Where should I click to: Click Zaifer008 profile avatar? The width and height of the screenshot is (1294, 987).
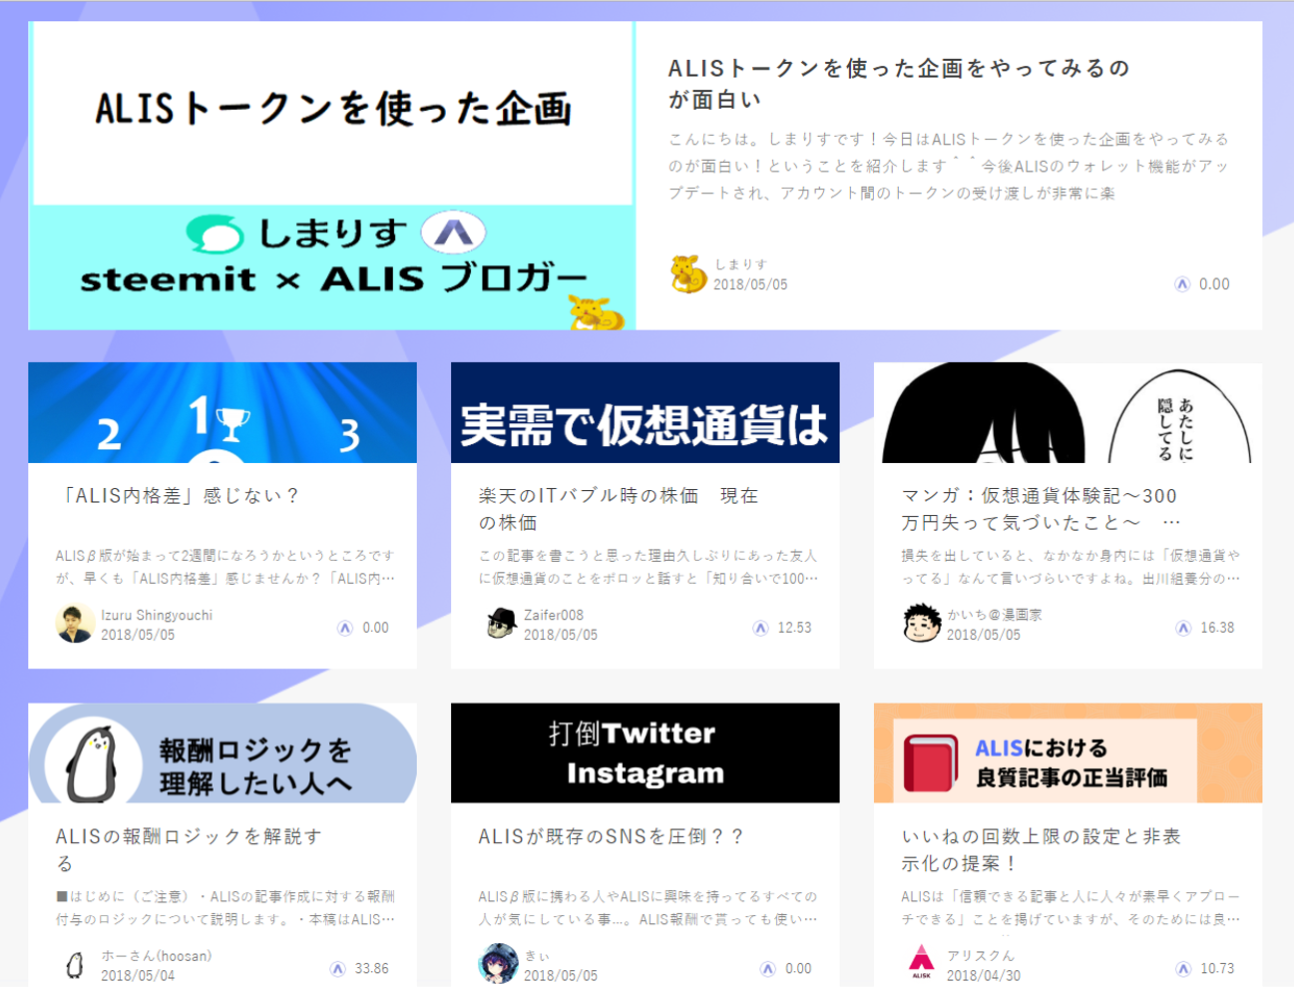pyautogui.click(x=499, y=624)
